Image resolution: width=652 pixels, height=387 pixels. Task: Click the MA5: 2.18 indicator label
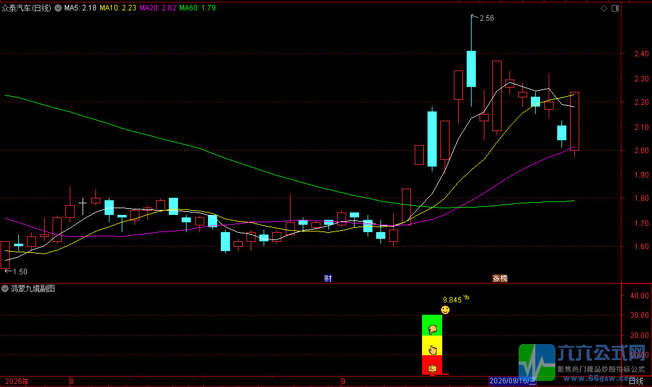[x=80, y=8]
